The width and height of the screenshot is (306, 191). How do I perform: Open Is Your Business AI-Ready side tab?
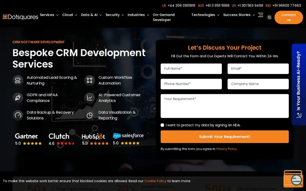pyautogui.click(x=299, y=84)
